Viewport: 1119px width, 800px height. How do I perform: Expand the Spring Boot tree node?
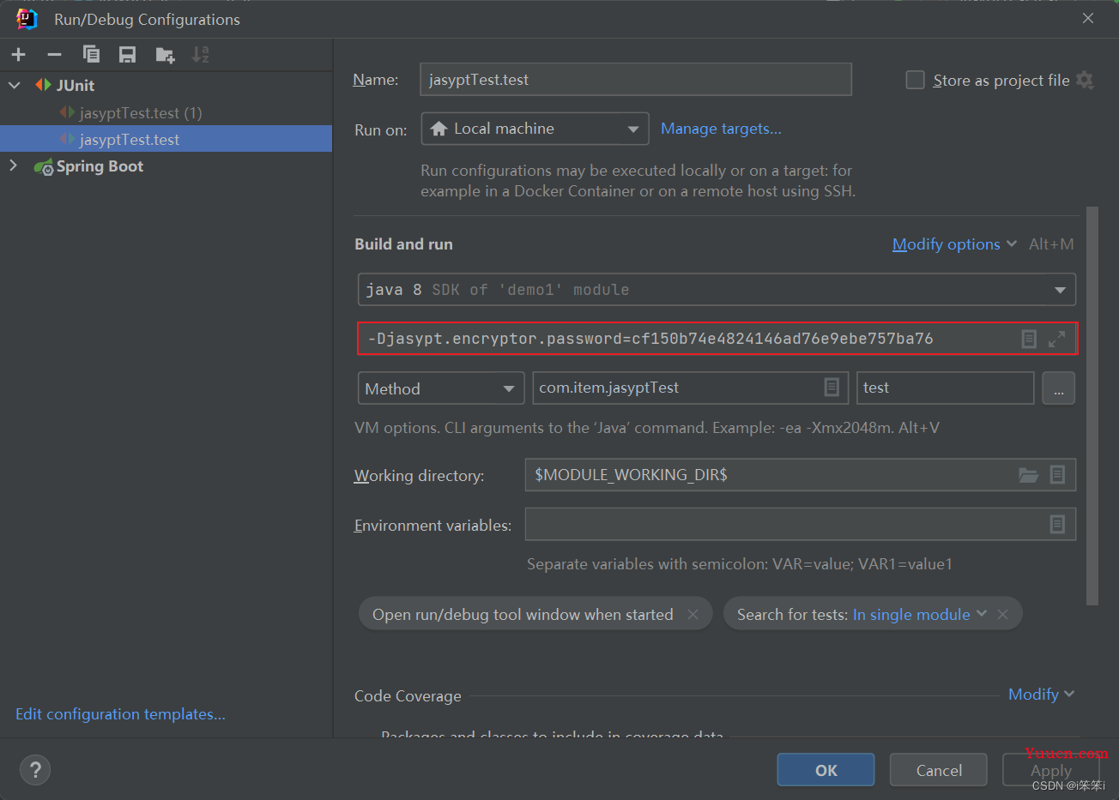(x=14, y=165)
